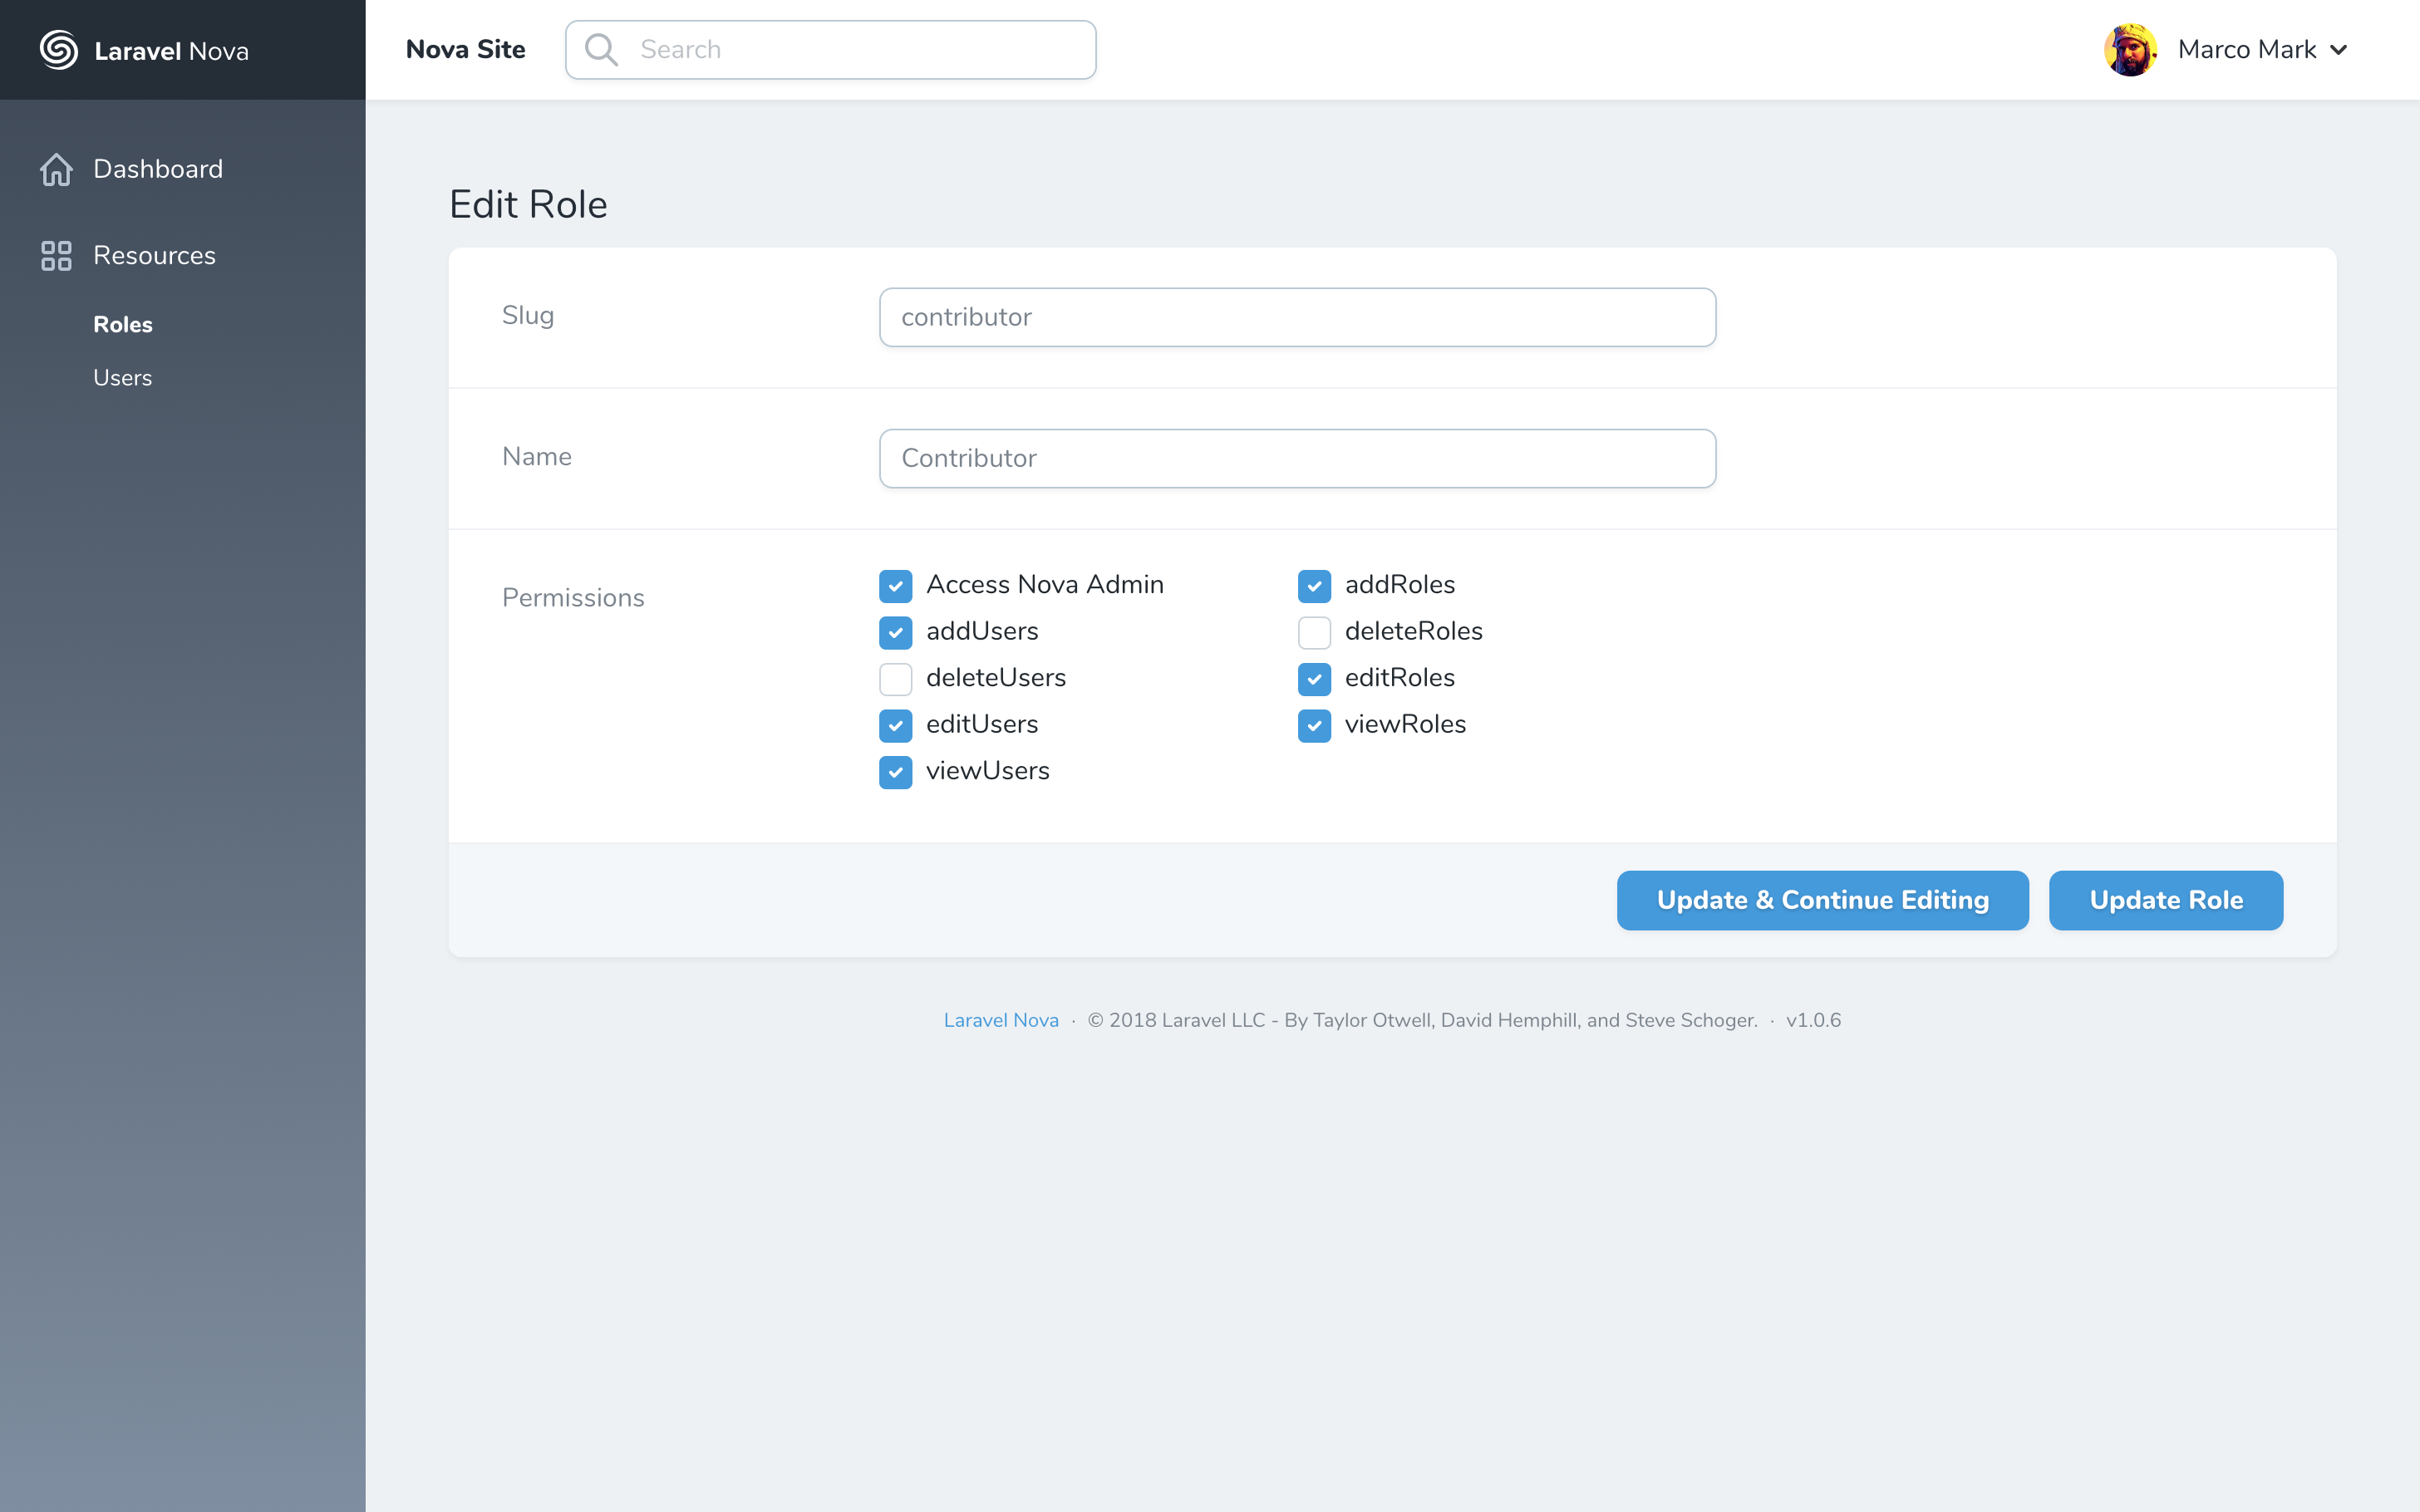Click the Marco Mark dropdown arrow

[x=2345, y=49]
